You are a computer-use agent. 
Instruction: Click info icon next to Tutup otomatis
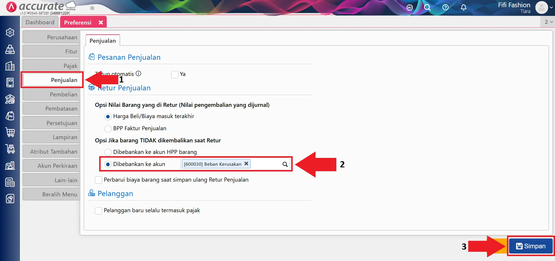click(139, 74)
